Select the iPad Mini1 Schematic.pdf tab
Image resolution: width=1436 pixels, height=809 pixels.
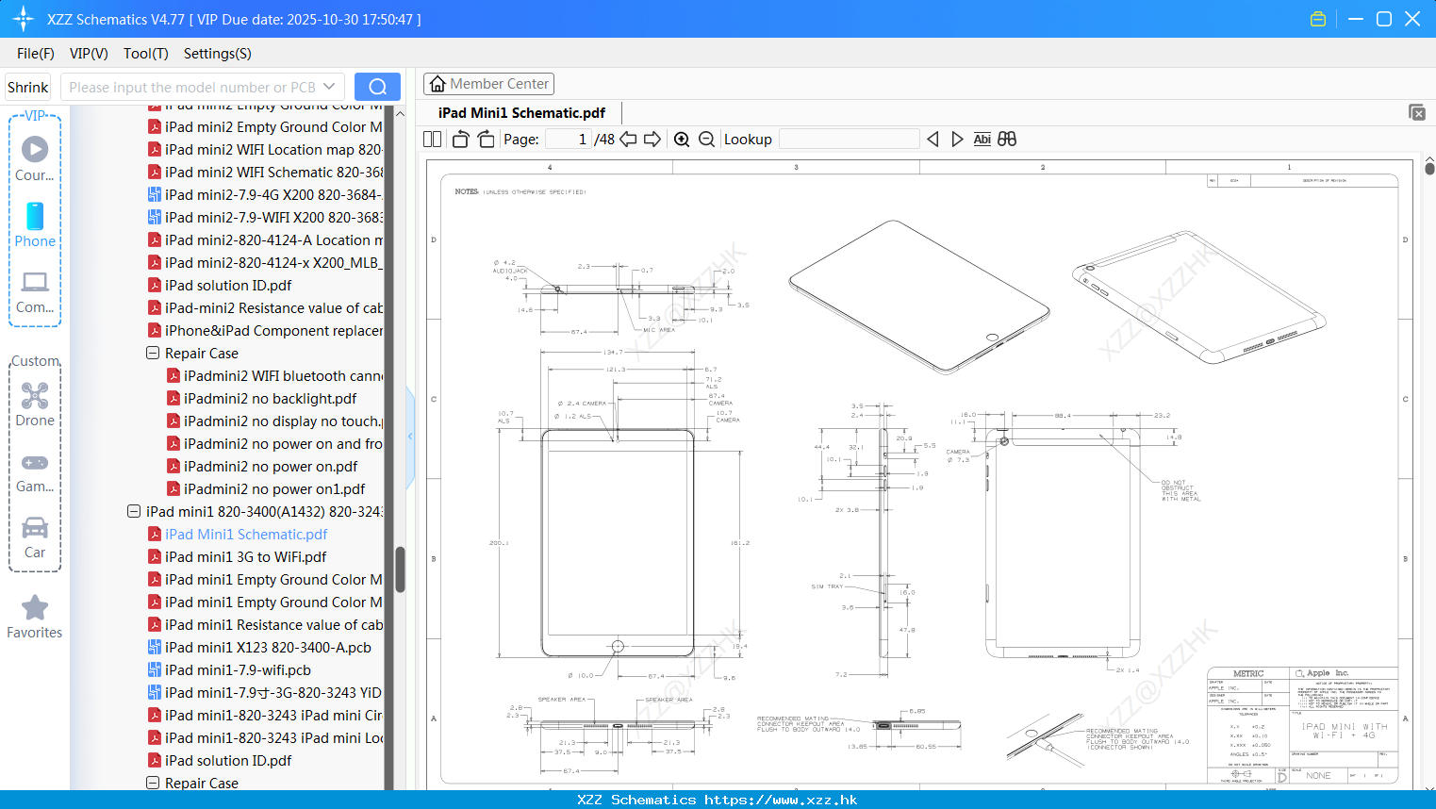[521, 113]
